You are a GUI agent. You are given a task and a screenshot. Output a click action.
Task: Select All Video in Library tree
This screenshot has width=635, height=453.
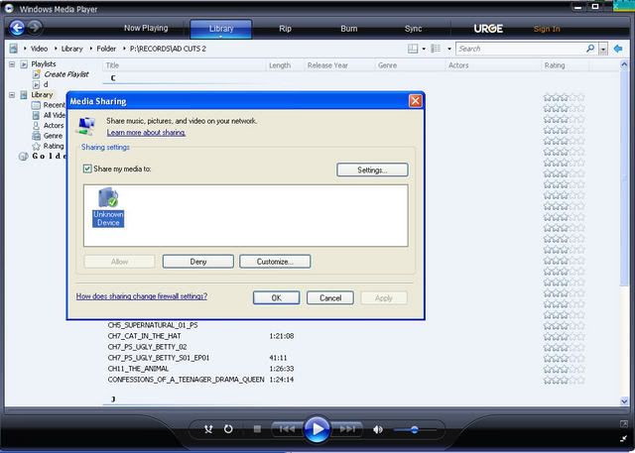(x=55, y=115)
